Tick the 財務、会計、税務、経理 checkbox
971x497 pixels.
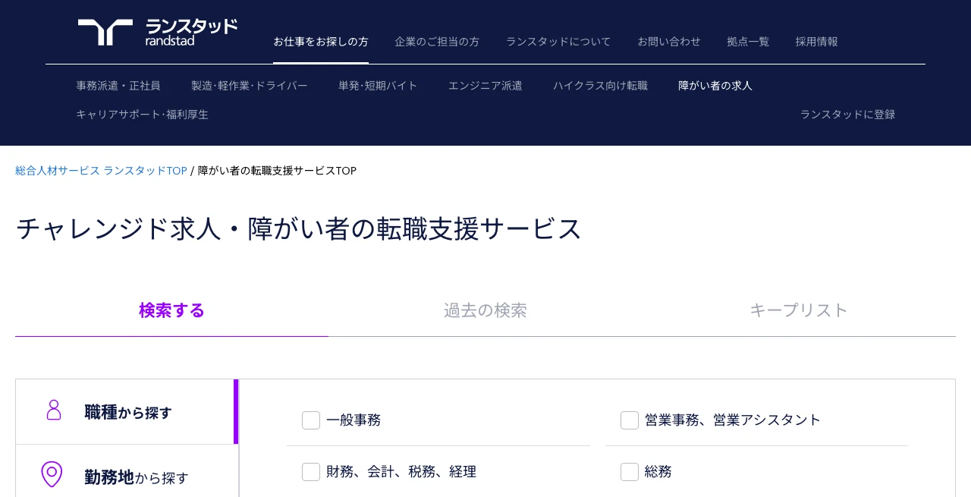[x=311, y=472]
